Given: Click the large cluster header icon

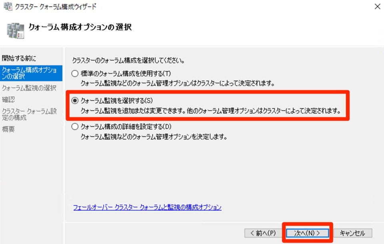Looking at the screenshot, I should click(16, 30).
